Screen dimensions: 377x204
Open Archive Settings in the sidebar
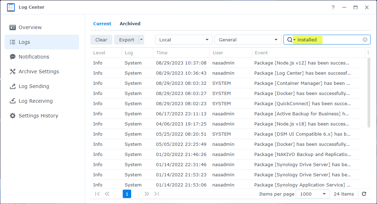click(39, 72)
